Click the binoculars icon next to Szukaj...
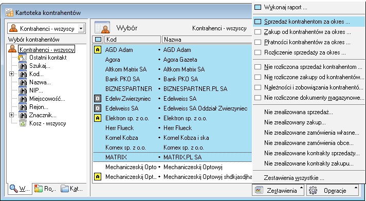 click(23, 66)
